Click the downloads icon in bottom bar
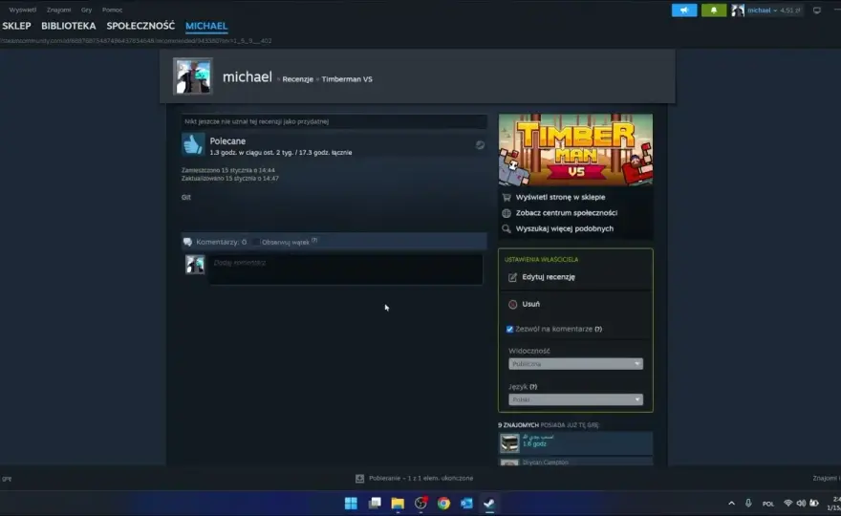Image resolution: width=841 pixels, height=516 pixels. (360, 479)
